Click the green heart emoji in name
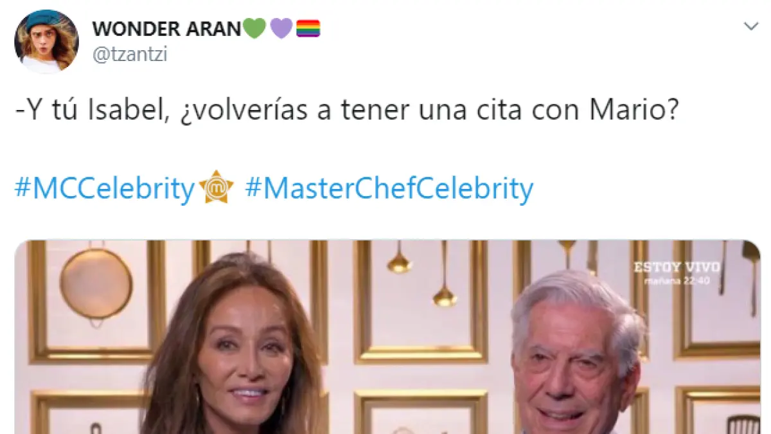 (x=255, y=28)
